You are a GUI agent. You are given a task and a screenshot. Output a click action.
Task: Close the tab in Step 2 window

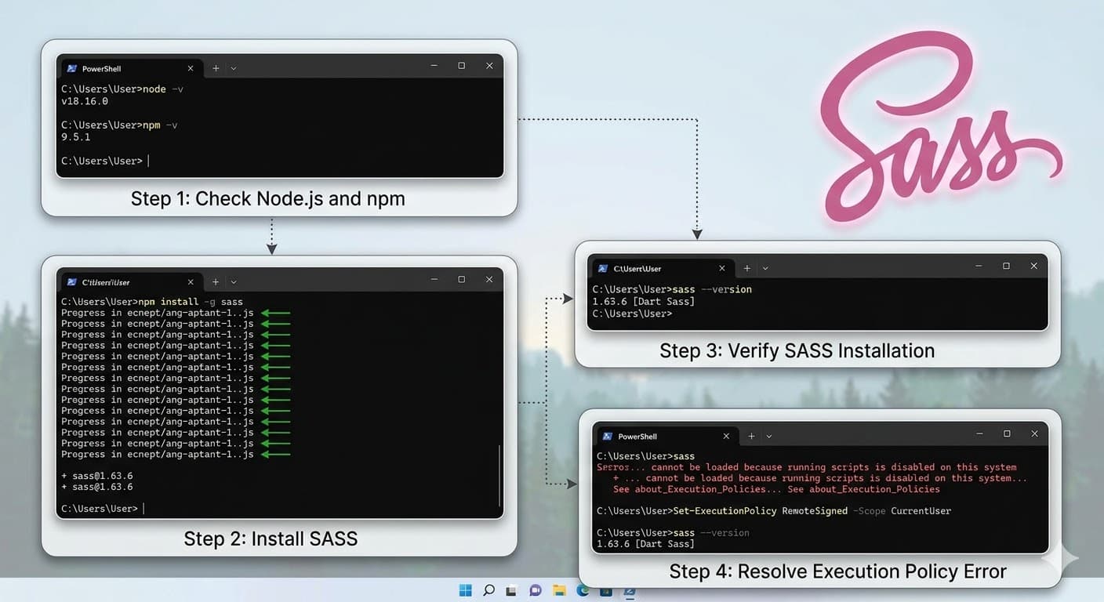point(191,282)
